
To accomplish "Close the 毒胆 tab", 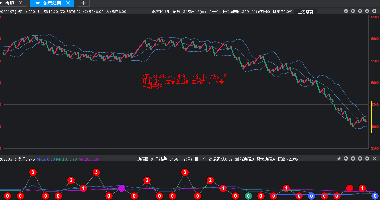I will 21,3.
